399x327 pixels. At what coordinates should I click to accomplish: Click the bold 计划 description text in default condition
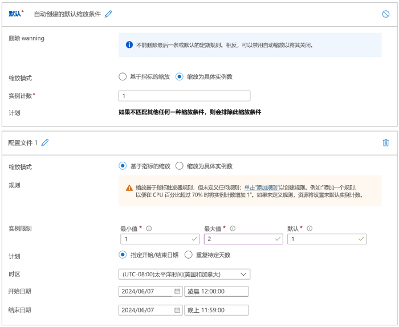coord(190,112)
